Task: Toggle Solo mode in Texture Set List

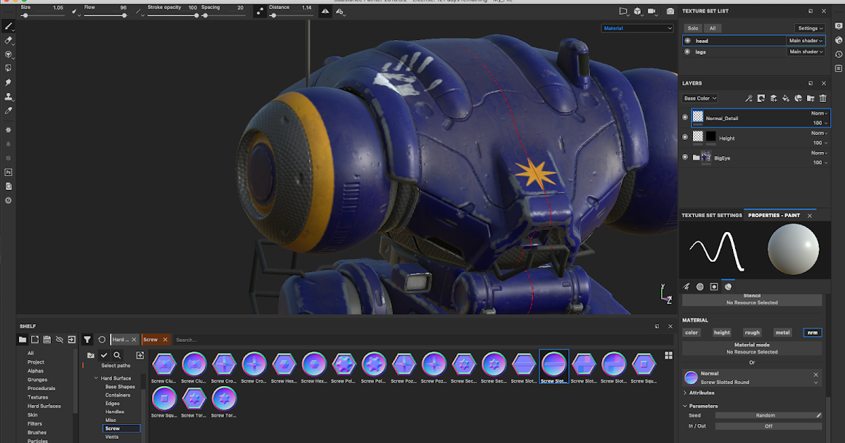Action: [693, 28]
